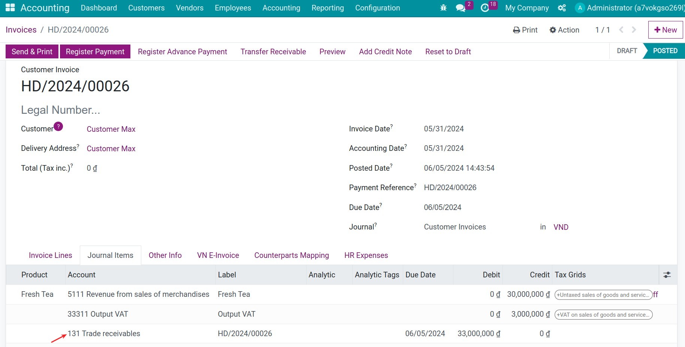The height and width of the screenshot is (347, 685).
Task: Open the Customers menu
Action: coord(147,8)
